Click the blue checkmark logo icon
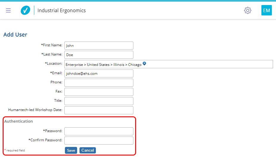This screenshot has width=276, height=160. tap(25, 10)
